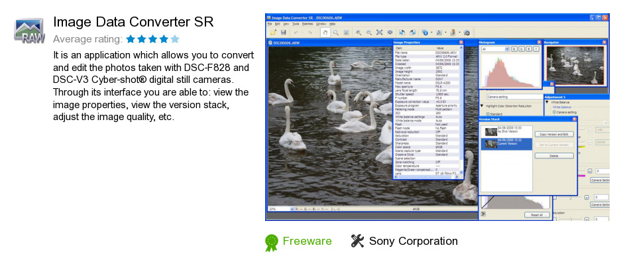Click the application icon in the title bar
The width and height of the screenshot is (623, 272).
[268, 17]
